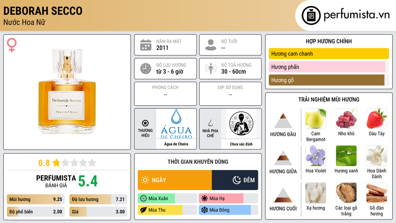Click the Água de Cheiro brand caption
Screen dimensions: 396x223
(176, 144)
